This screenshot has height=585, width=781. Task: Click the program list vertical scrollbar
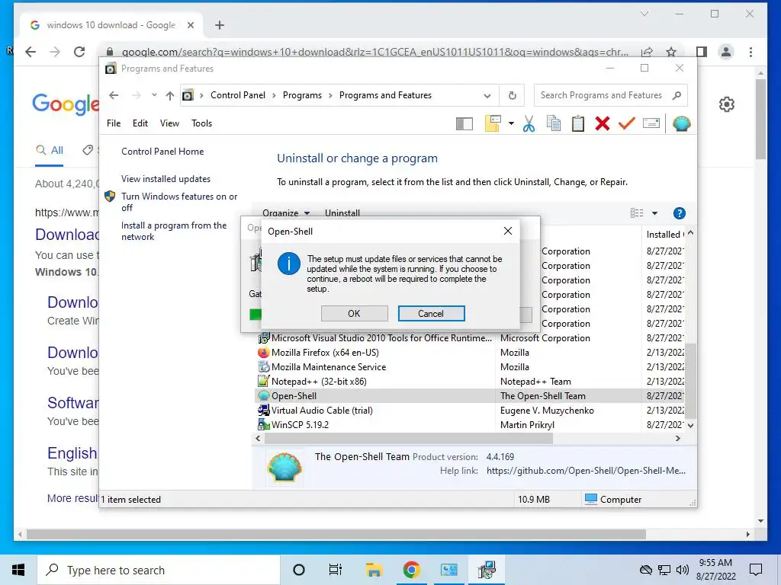[690, 381]
